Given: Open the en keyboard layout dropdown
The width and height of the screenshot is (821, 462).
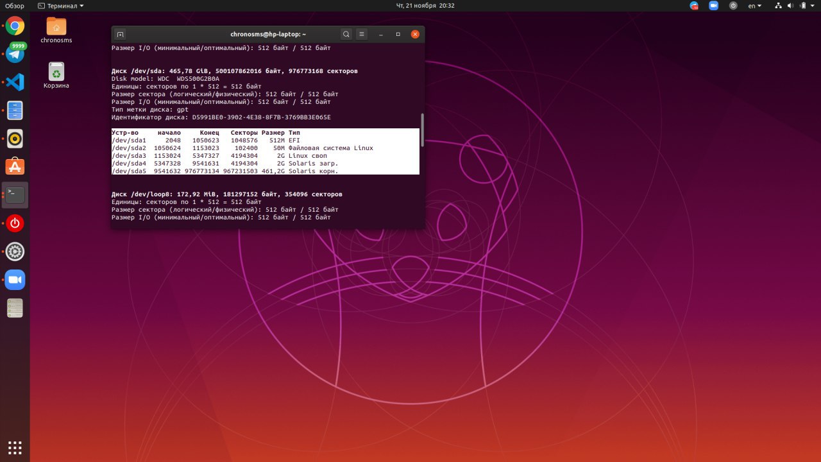Looking at the screenshot, I should point(755,5).
